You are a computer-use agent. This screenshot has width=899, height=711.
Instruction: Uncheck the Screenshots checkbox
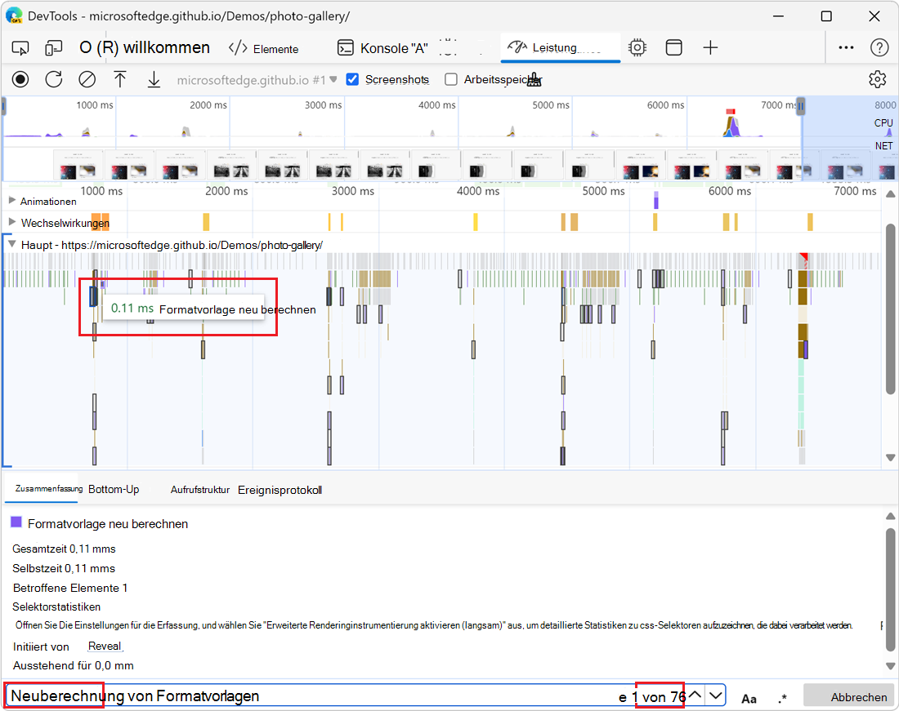[352, 79]
